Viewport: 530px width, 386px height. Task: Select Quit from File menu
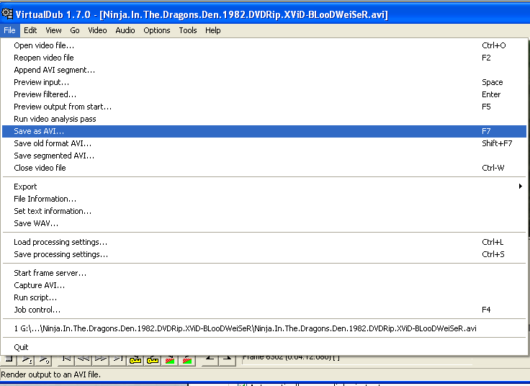coord(264,347)
